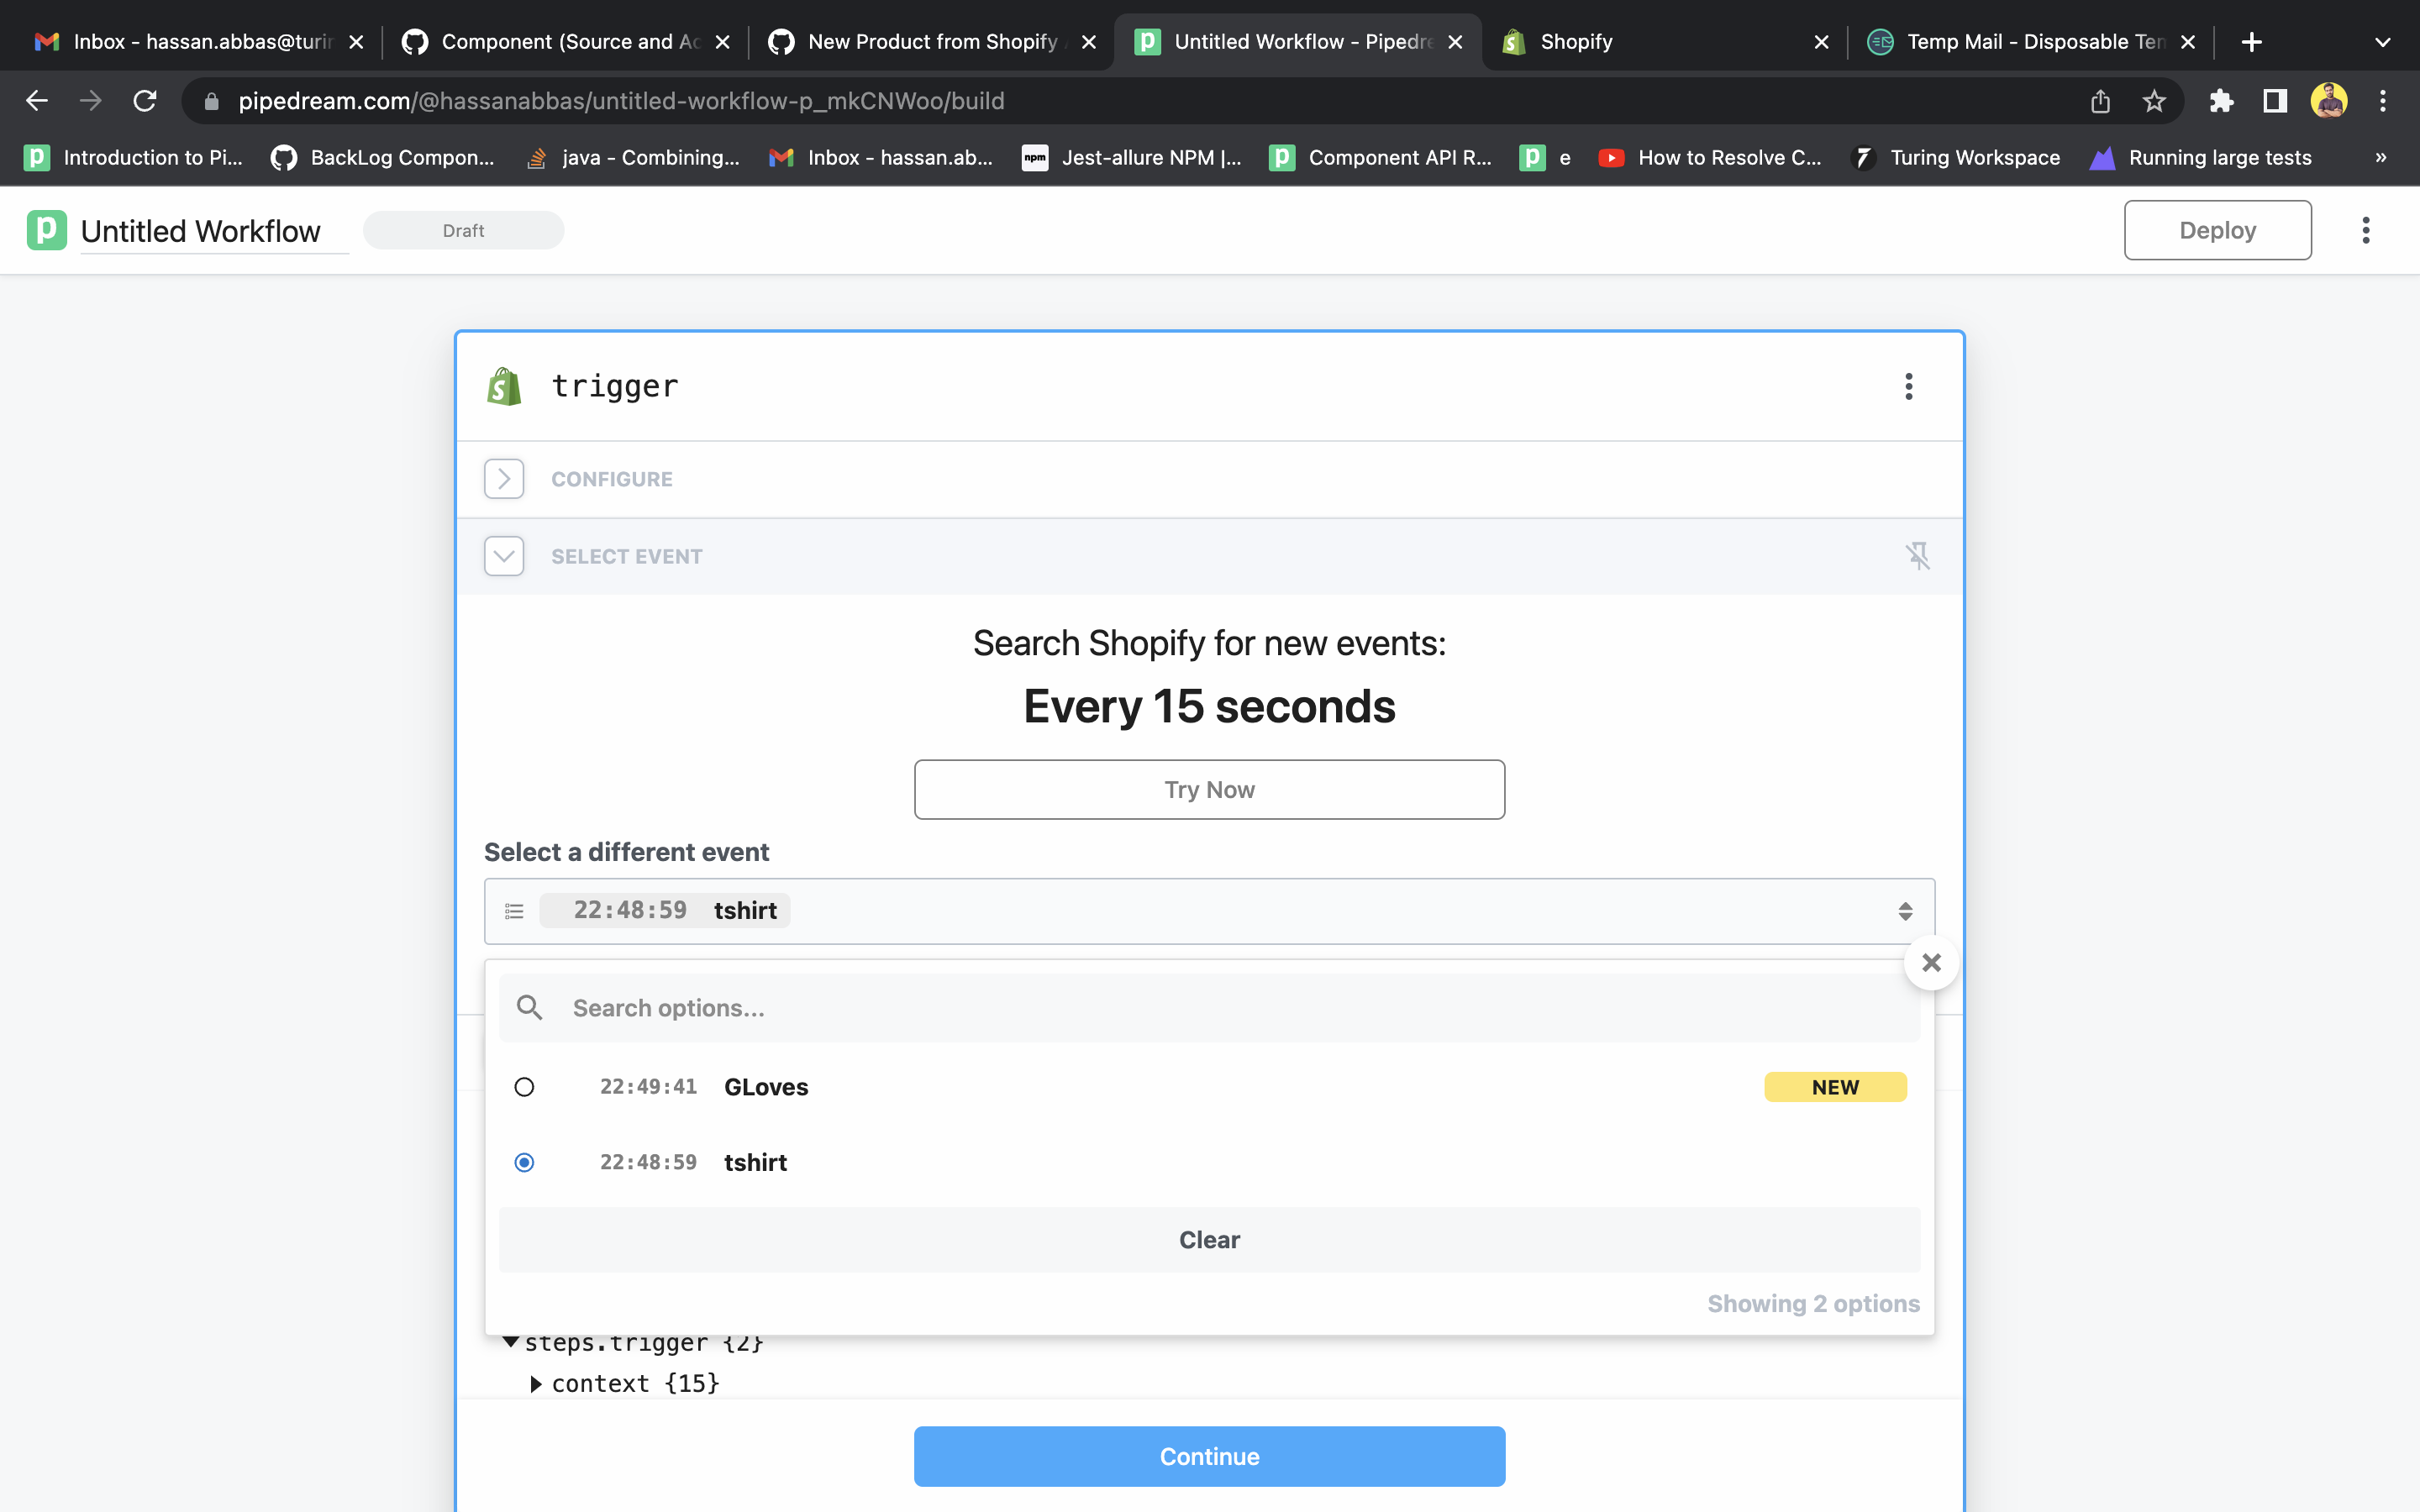The width and height of the screenshot is (2420, 1512).
Task: Open the workflow options kebab menu beside Deploy
Action: pos(2366,229)
